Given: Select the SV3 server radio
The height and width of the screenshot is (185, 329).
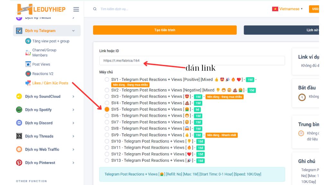Looking at the screenshot, I should [x=107, y=96].
